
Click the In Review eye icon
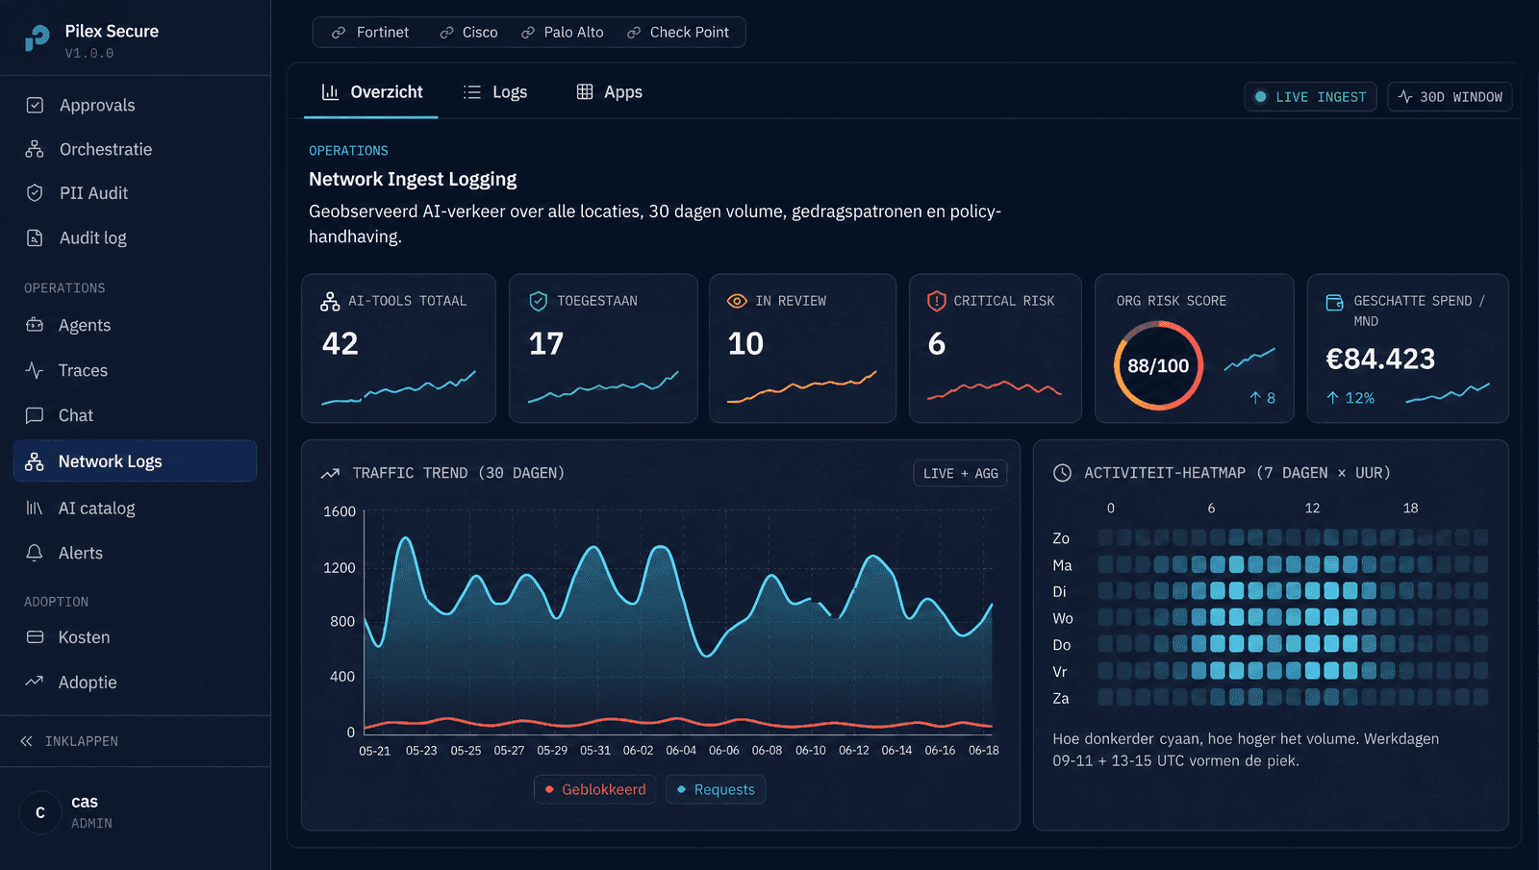[737, 301]
